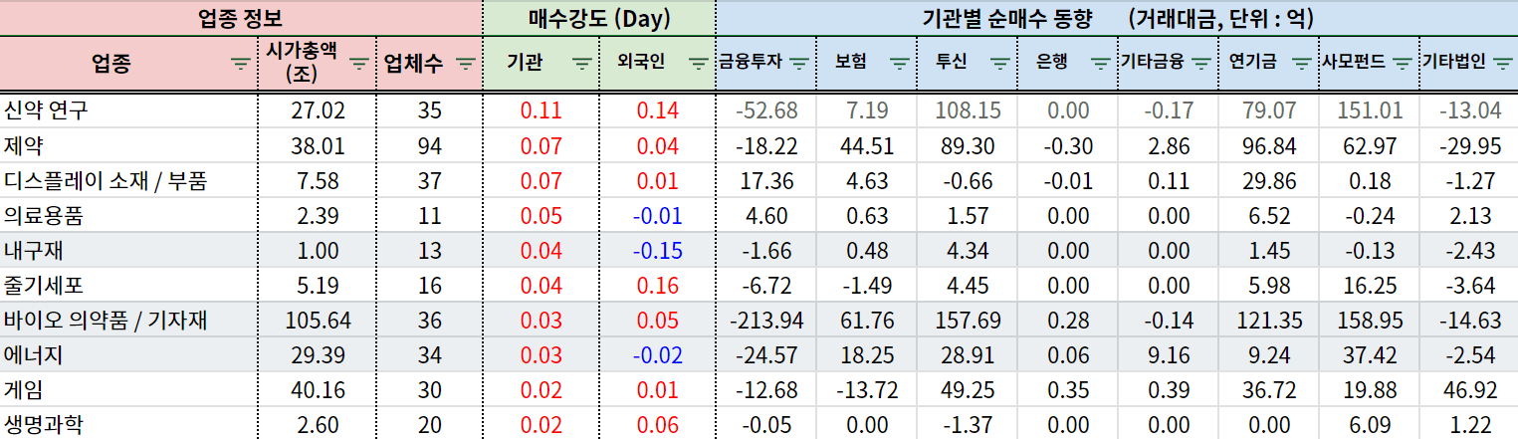Image resolution: width=1518 pixels, height=439 pixels.
Task: Click the 외국인 filter icon
Action: (x=697, y=65)
